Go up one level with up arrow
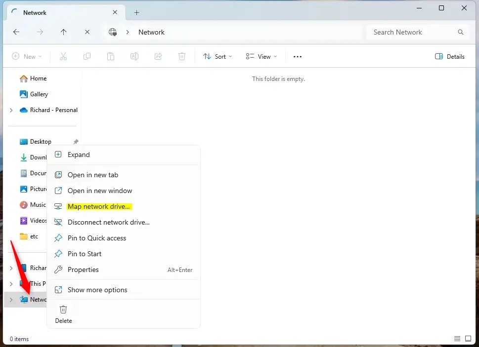479x347 pixels. 64,32
